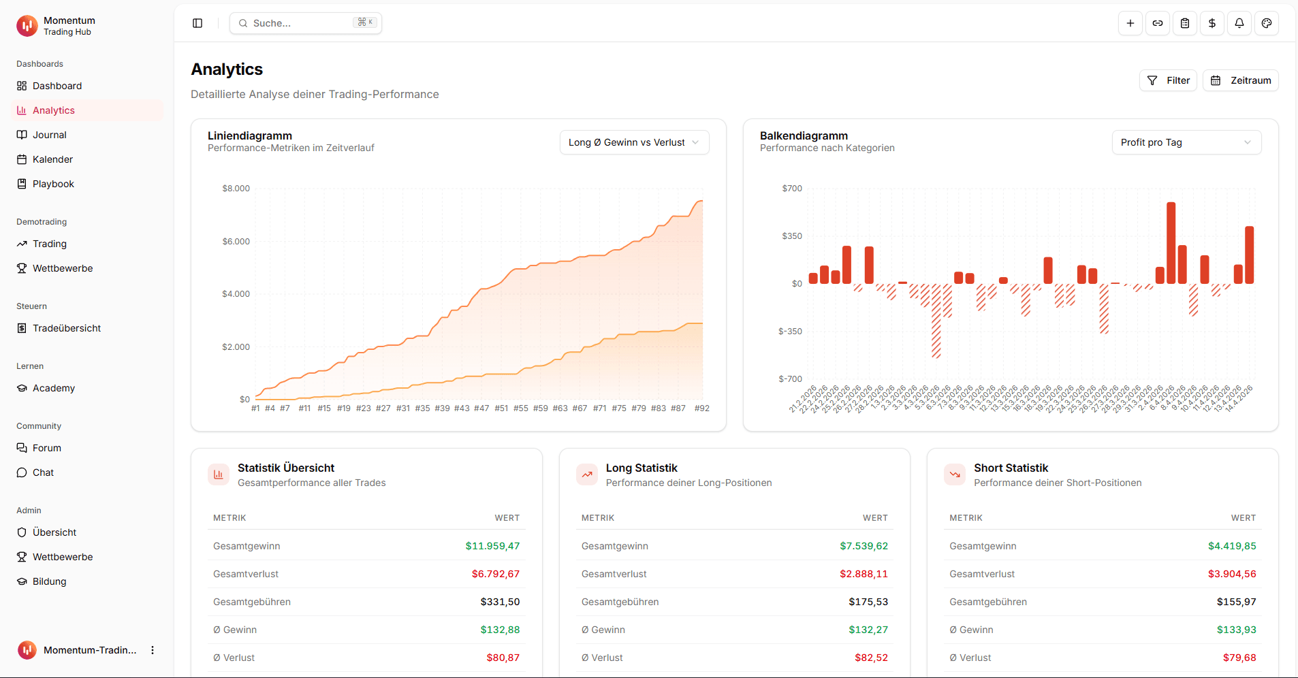Click Long Gesamtgebühren value $175,53
Screen dimensions: 1298x678
coord(868,602)
